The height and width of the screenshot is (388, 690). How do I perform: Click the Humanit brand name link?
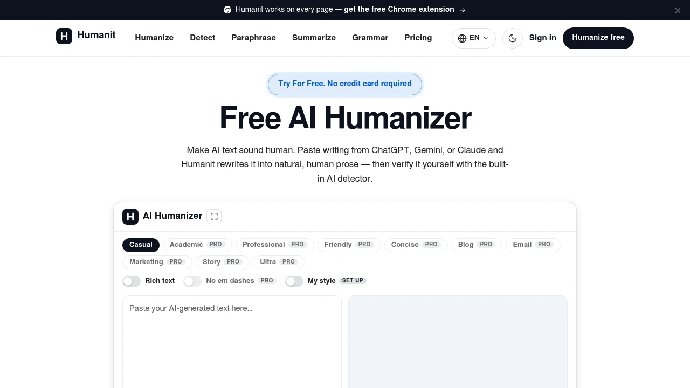pos(96,36)
